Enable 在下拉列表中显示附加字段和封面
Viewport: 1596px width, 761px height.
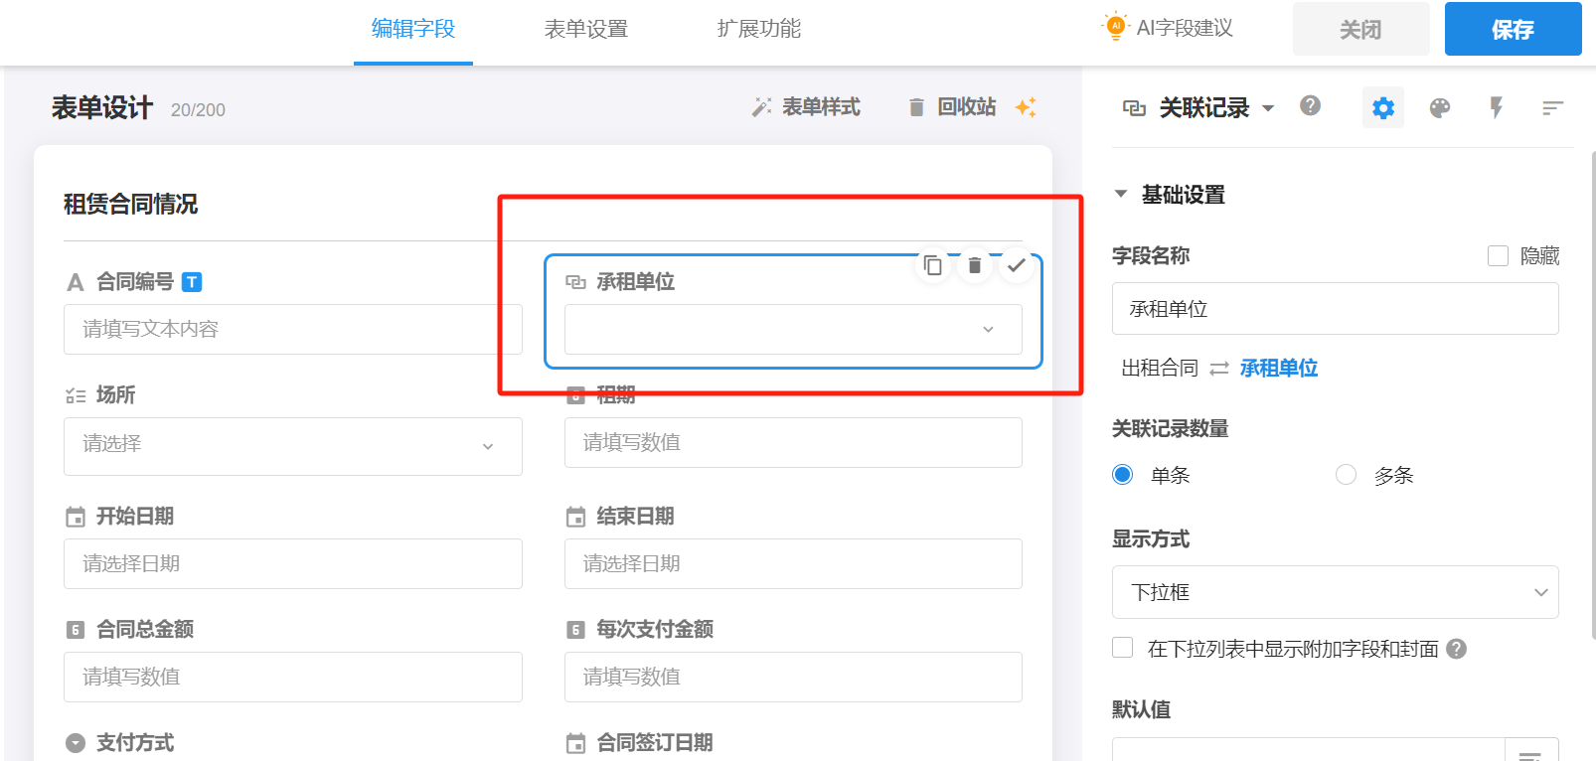coord(1123,648)
